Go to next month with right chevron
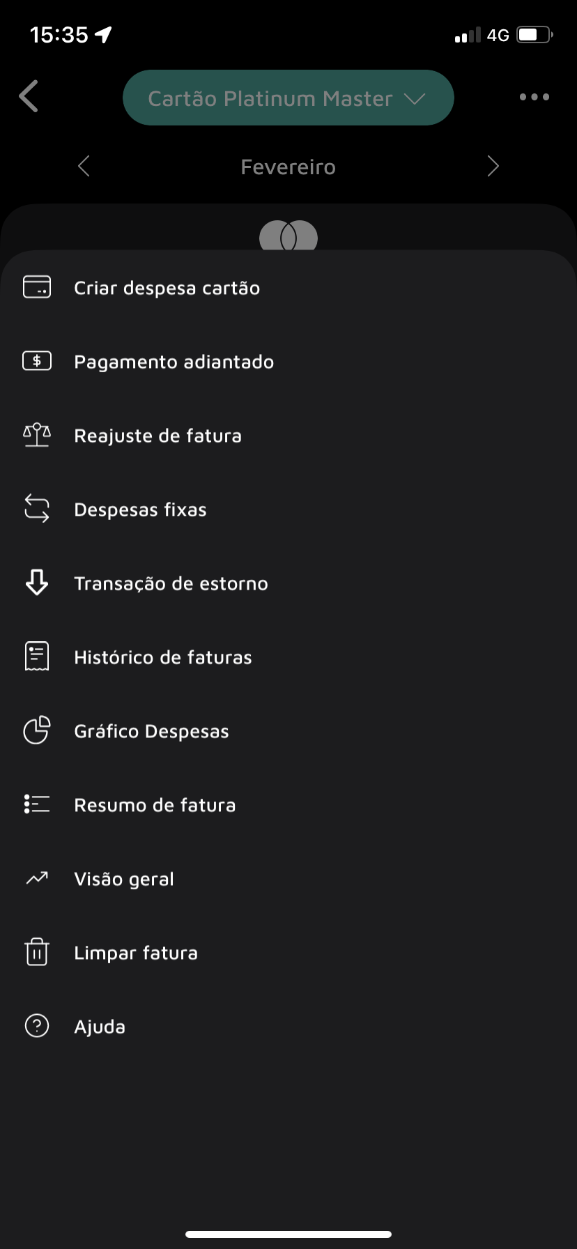 pos(493,167)
